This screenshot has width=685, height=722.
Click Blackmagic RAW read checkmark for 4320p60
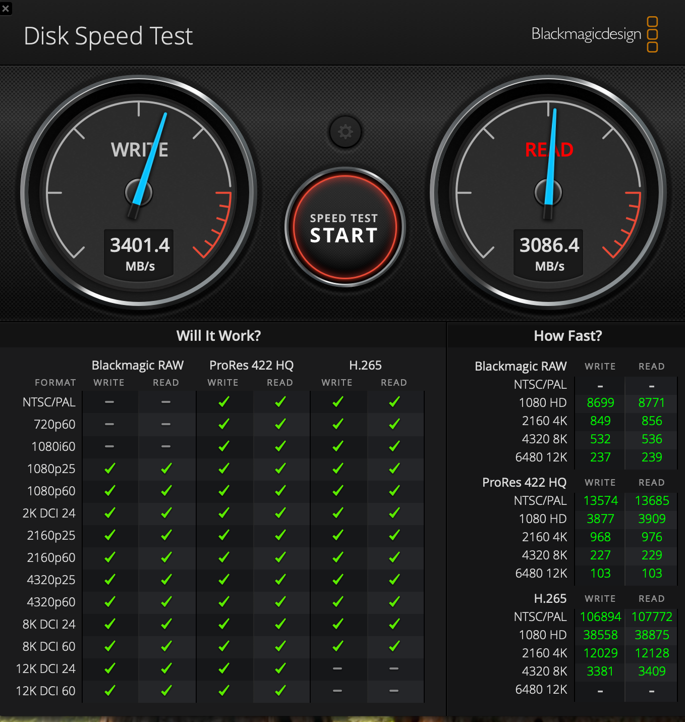166,602
